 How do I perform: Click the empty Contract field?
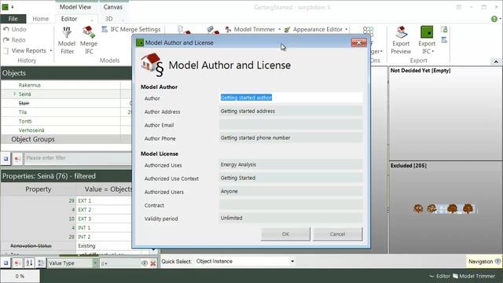pyautogui.click(x=291, y=204)
